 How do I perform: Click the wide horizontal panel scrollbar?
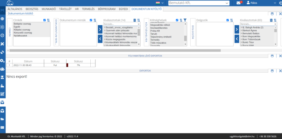[x=115, y=51]
